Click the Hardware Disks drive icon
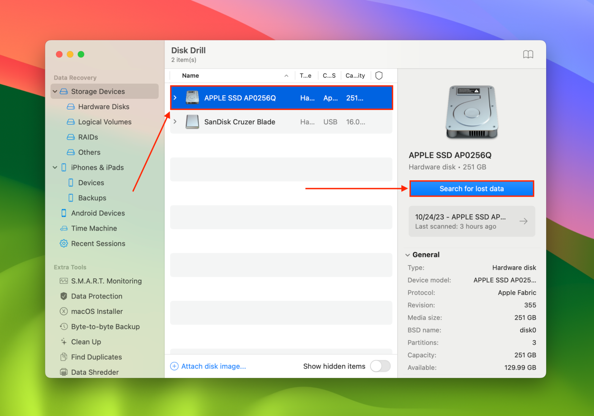The width and height of the screenshot is (594, 416). click(71, 107)
